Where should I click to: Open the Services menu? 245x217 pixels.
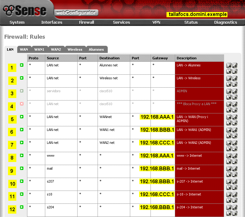pos(121,22)
